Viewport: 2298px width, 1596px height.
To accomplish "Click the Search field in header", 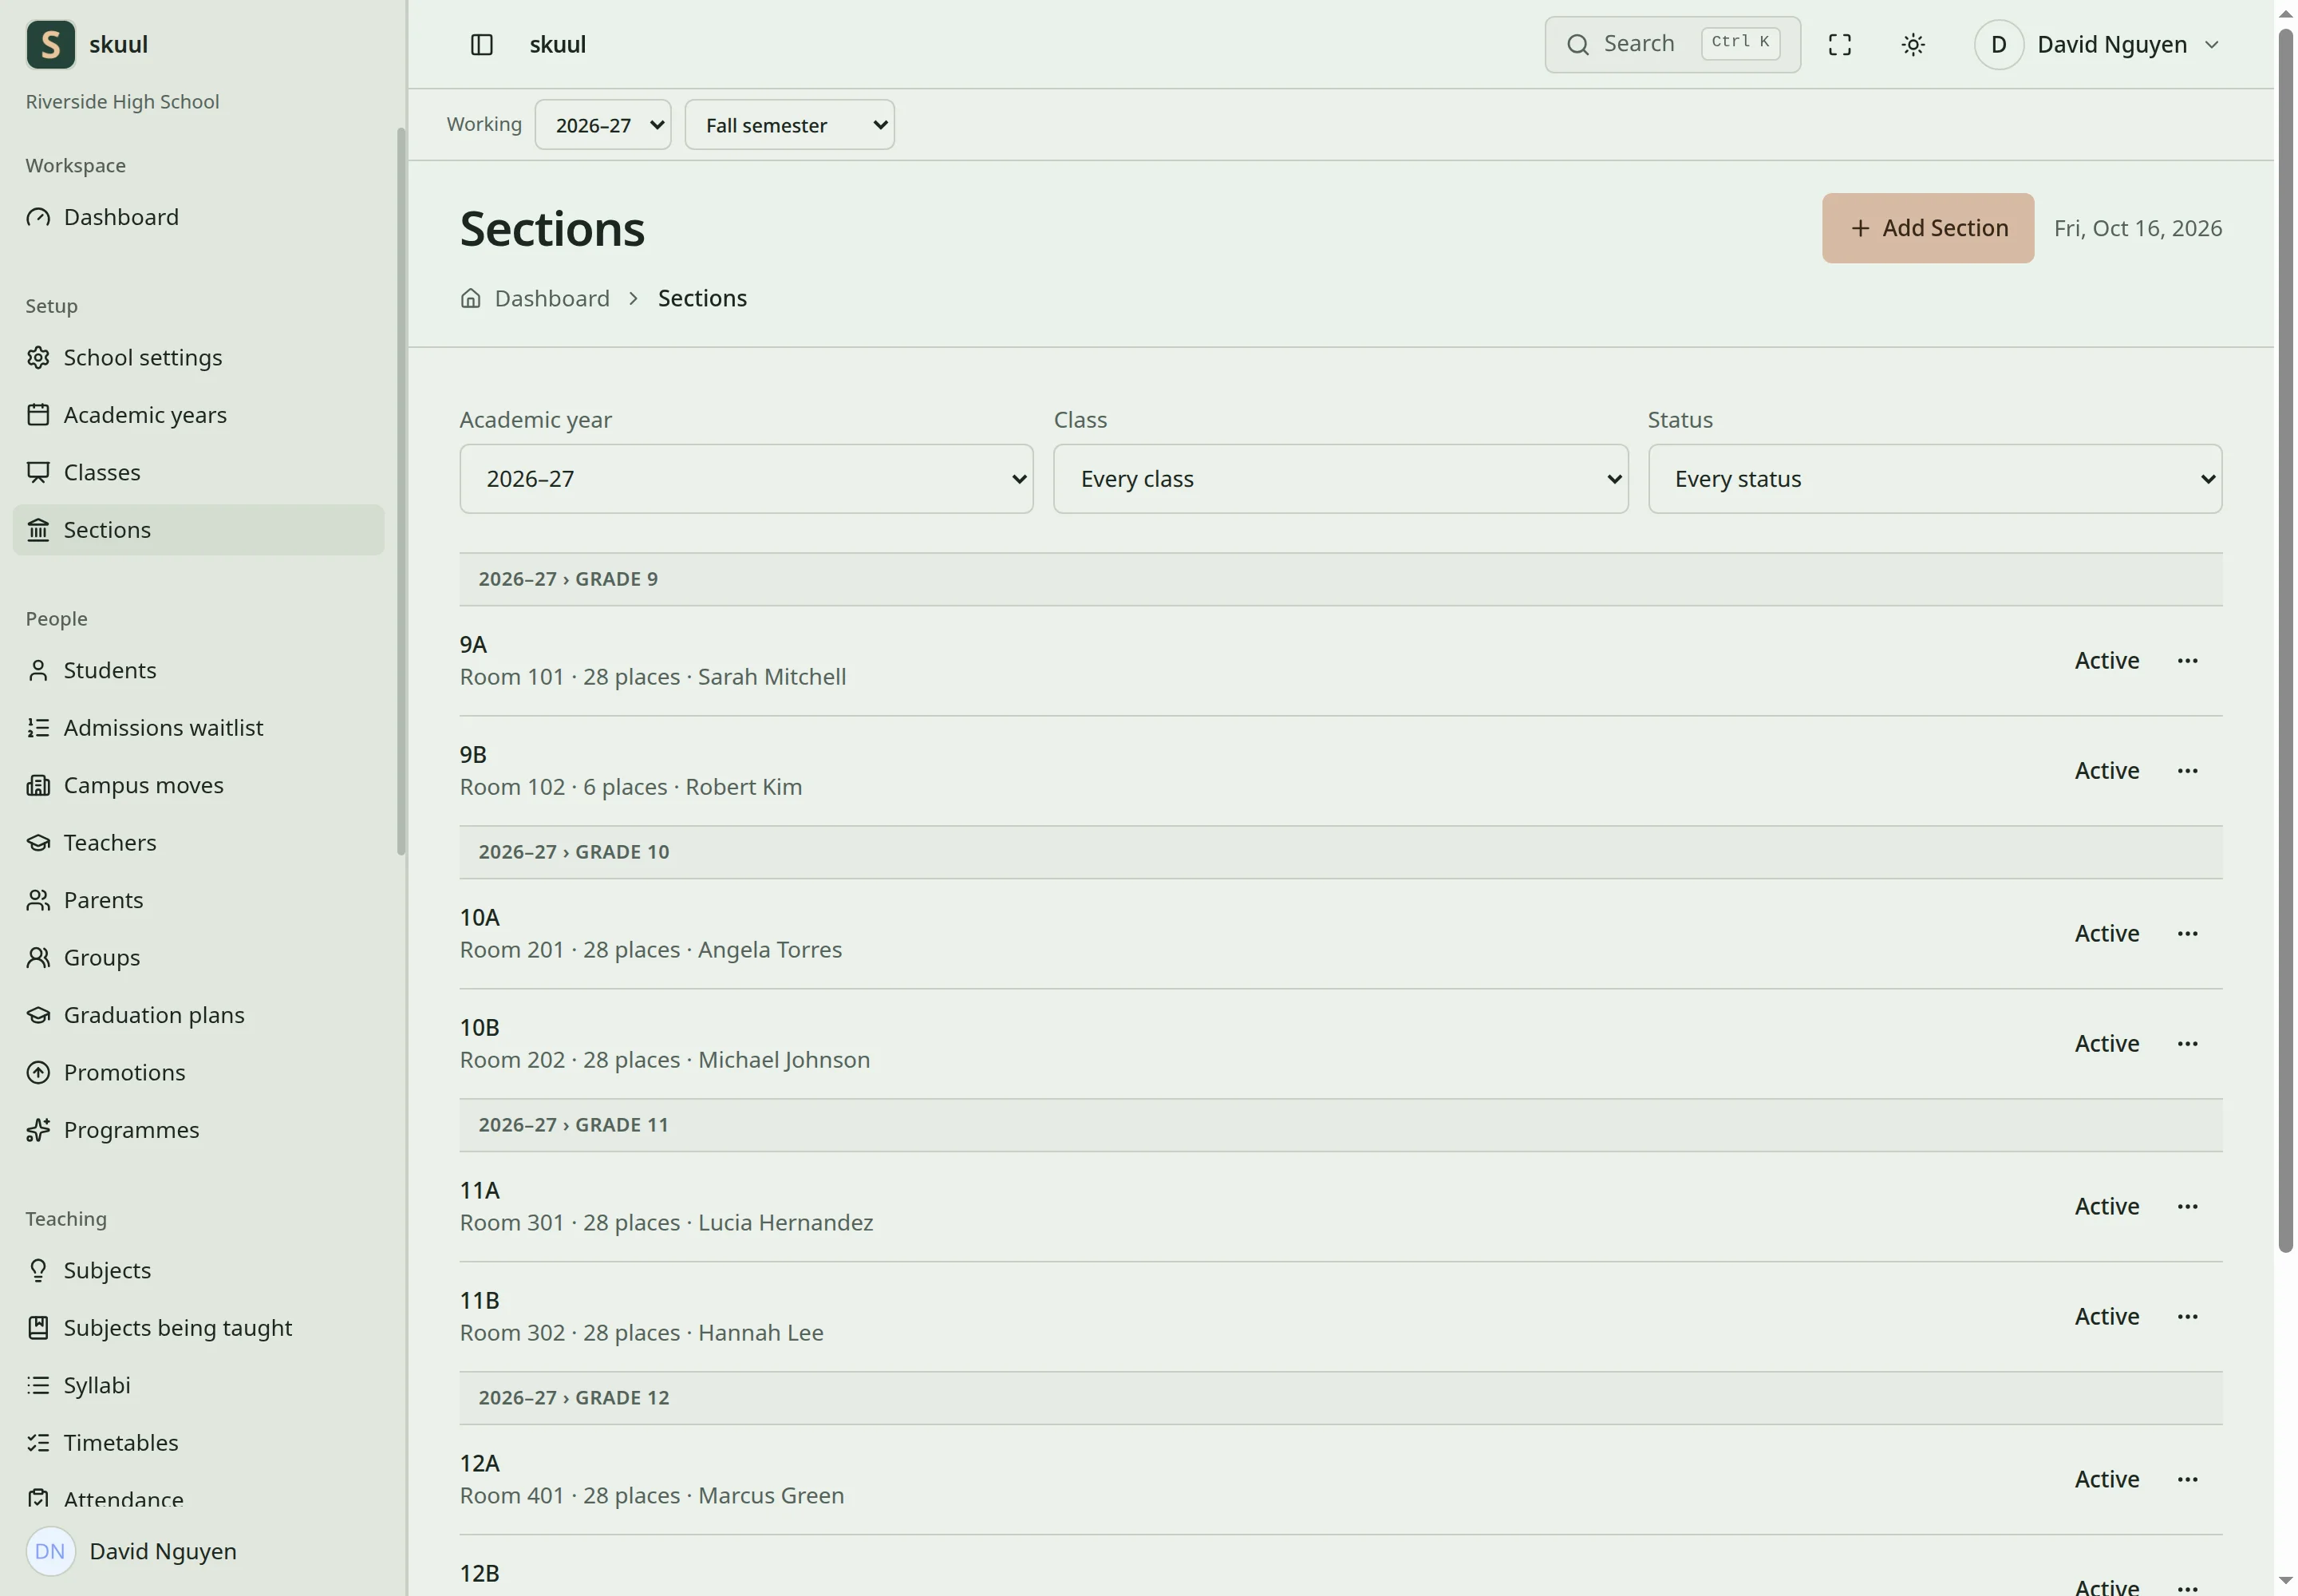I will [1672, 45].
